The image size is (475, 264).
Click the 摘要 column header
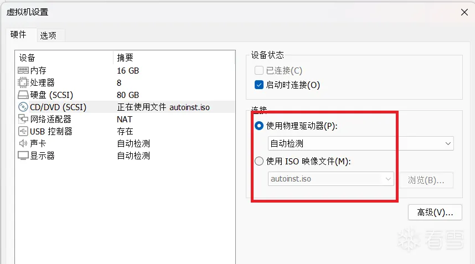[x=125, y=58]
